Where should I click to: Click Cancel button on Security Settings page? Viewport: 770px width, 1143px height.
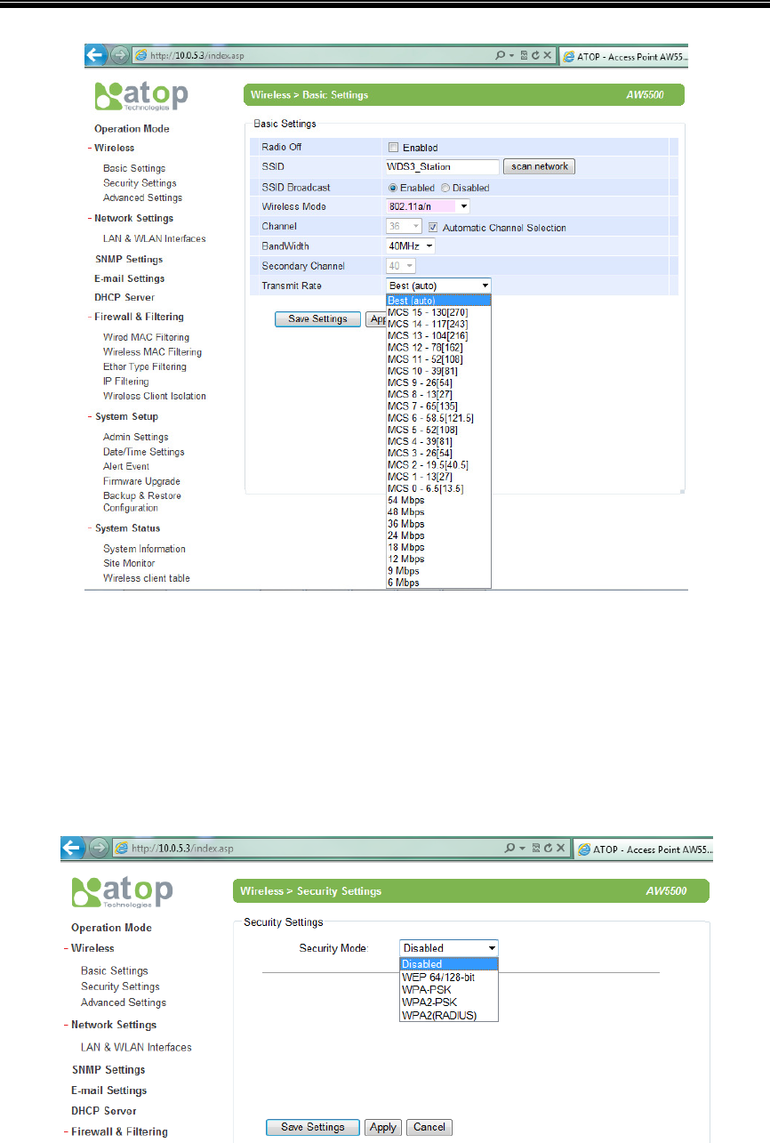(x=429, y=1127)
